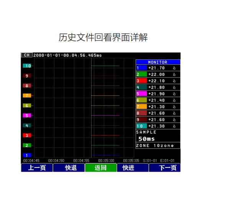228x200 pixels.
Task: Click the SAMPLE 50ms setting
Action: pyautogui.click(x=158, y=136)
